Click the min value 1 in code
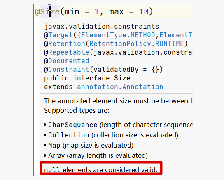The height and width of the screenshot is (180, 224). 97,11
